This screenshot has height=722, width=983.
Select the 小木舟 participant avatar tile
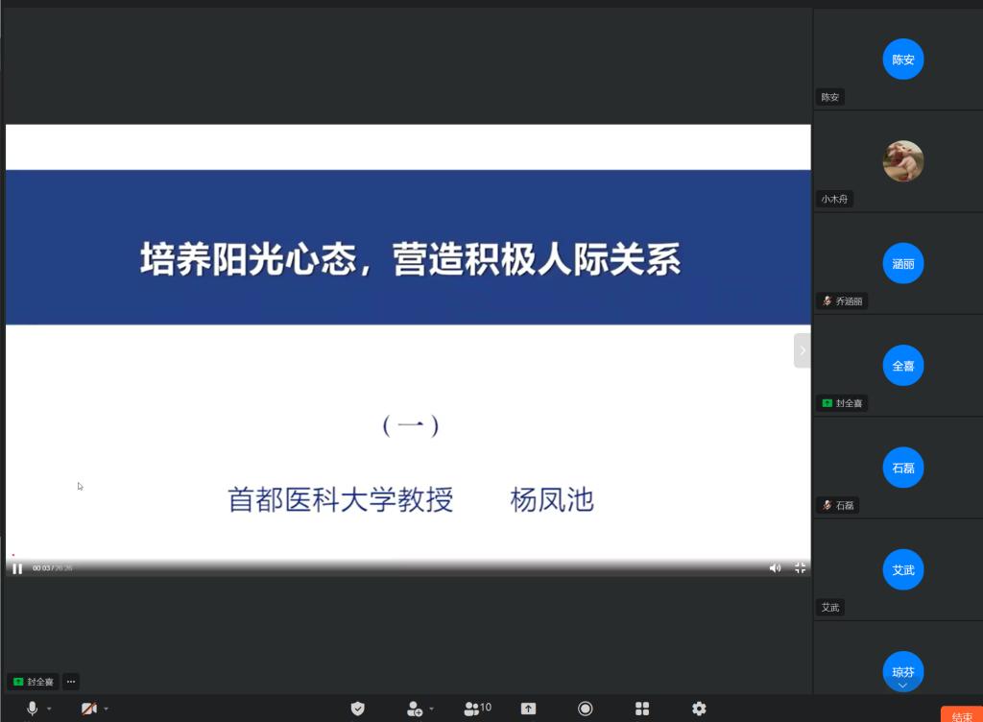902,161
